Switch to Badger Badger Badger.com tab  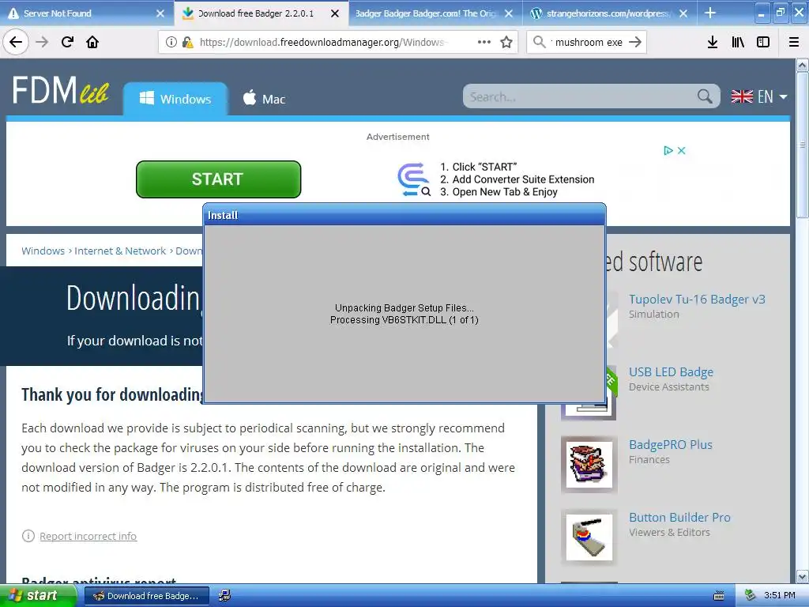(x=435, y=13)
